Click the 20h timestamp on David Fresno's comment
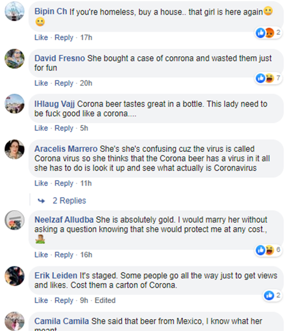303x331 pixels. 86,83
